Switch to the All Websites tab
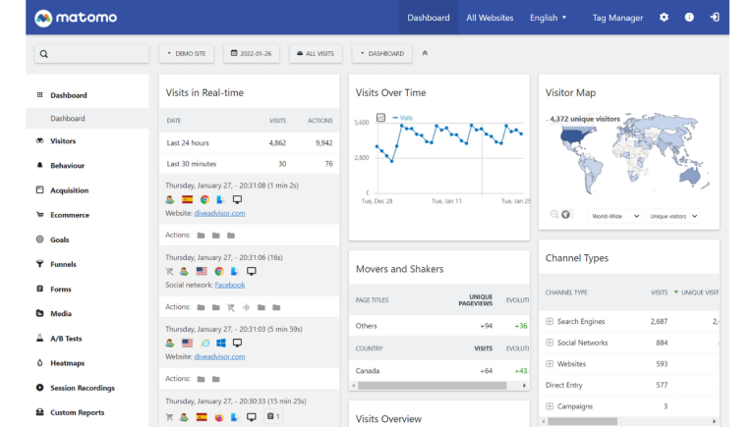Screen dimensions: 755x427 click(490, 18)
